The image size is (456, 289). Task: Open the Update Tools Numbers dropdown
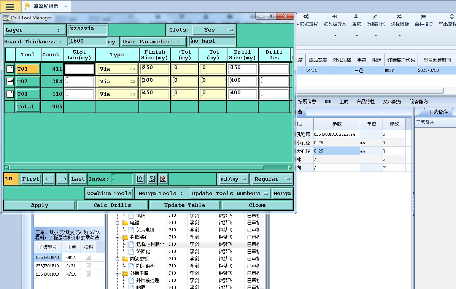230,193
